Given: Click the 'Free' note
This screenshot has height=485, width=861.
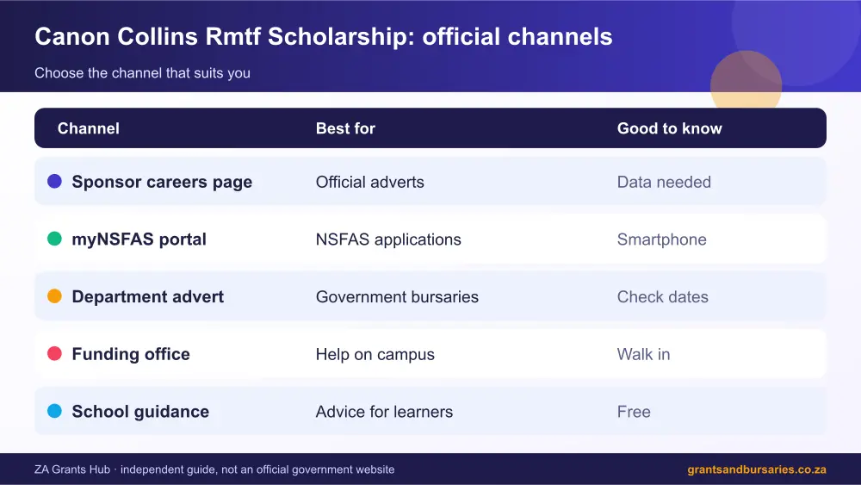Looking at the screenshot, I should (634, 412).
